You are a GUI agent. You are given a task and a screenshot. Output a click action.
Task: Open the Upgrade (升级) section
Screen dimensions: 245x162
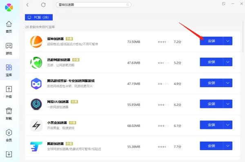[9, 92]
